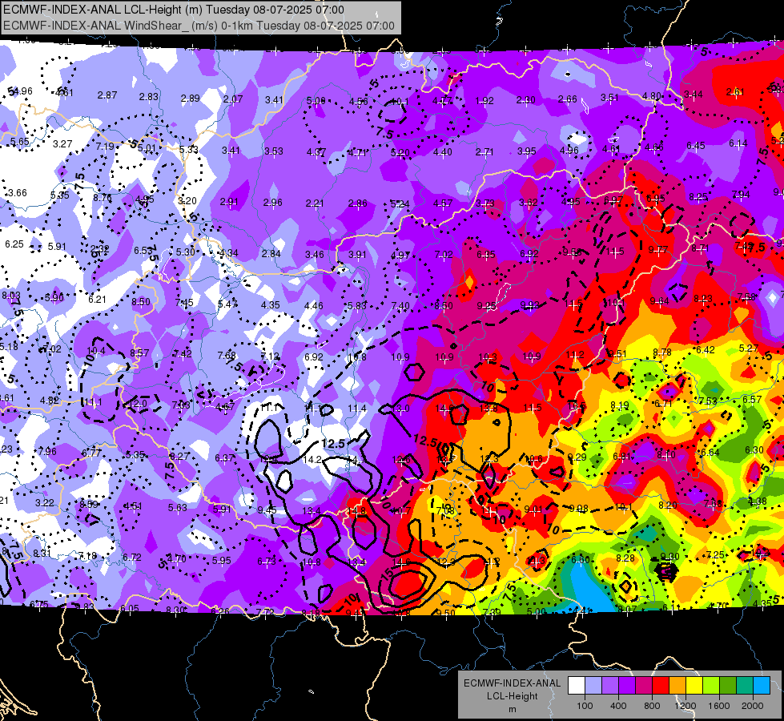Click the 2.07 wind shear value
This screenshot has width=784, height=721.
(233, 99)
